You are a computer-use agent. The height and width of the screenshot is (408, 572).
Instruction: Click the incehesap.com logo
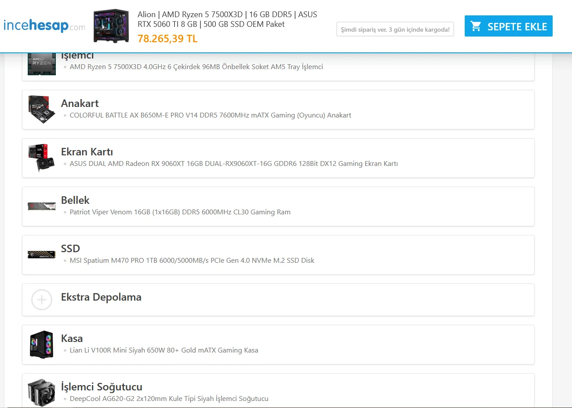44,26
